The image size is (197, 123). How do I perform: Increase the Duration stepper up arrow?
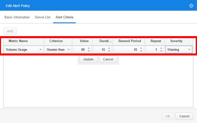click(109, 48)
